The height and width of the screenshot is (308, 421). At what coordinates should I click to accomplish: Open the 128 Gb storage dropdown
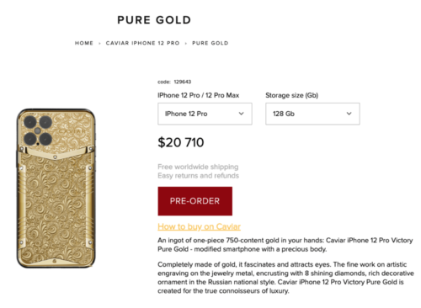pos(312,114)
